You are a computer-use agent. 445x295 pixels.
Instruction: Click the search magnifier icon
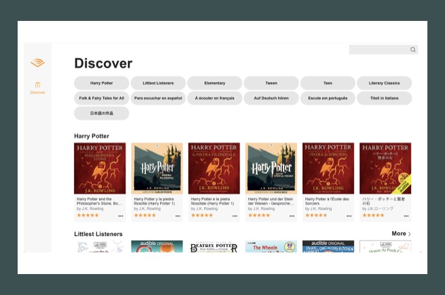pos(413,49)
